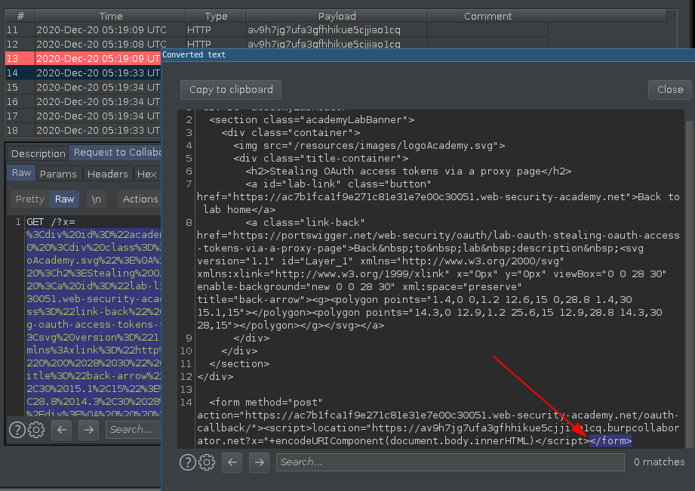Select interaction row 17 in the table

[83, 116]
